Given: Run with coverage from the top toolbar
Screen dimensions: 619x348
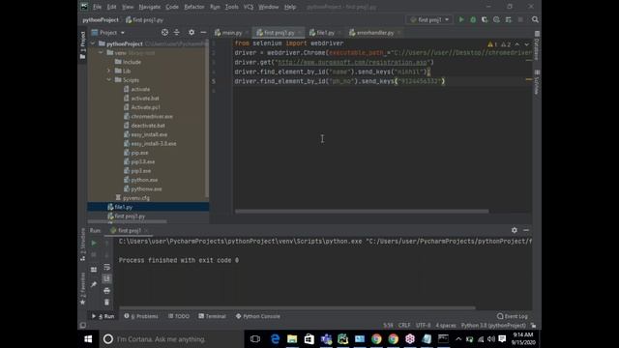Looking at the screenshot, I should [x=485, y=19].
